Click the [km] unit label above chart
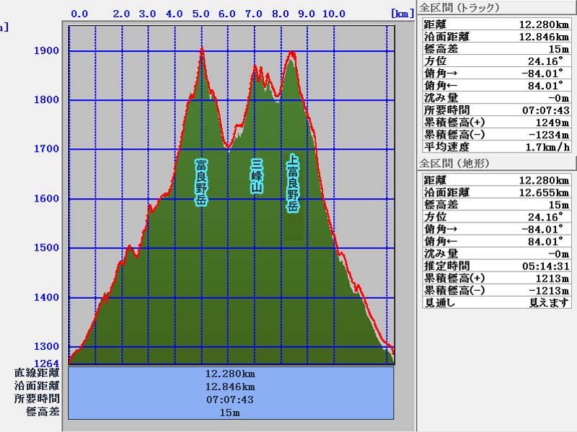The image size is (577, 432). [401, 13]
